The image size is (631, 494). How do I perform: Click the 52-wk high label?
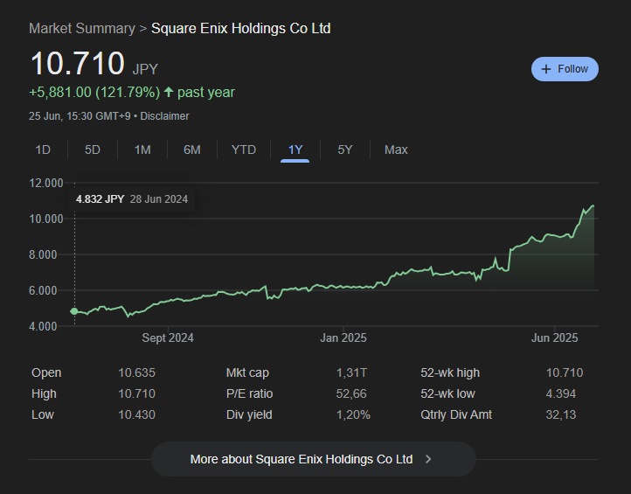tap(450, 372)
